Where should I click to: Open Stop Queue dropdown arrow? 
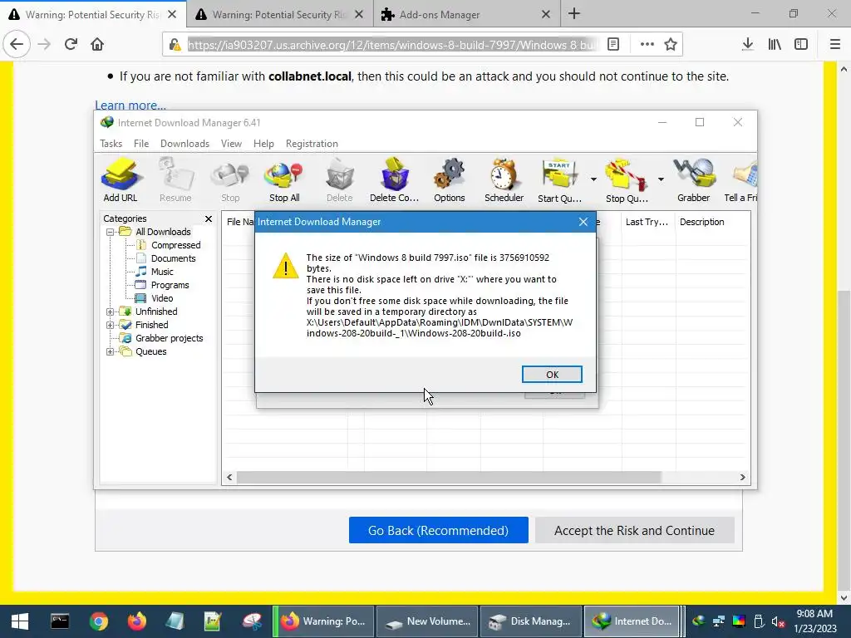pyautogui.click(x=661, y=179)
